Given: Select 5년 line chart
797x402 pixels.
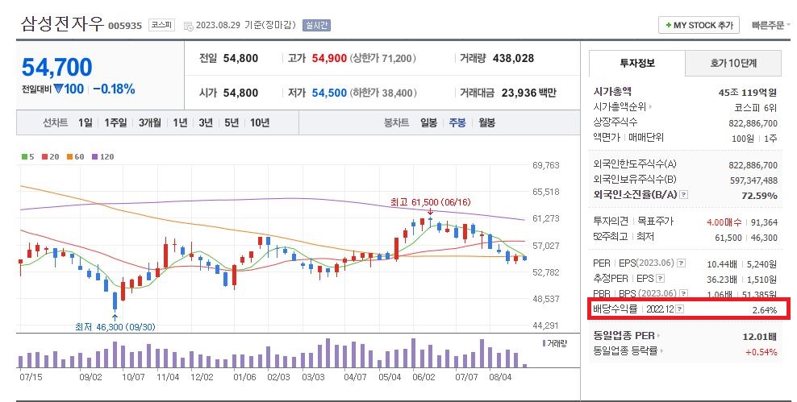Looking at the screenshot, I should [x=232, y=122].
